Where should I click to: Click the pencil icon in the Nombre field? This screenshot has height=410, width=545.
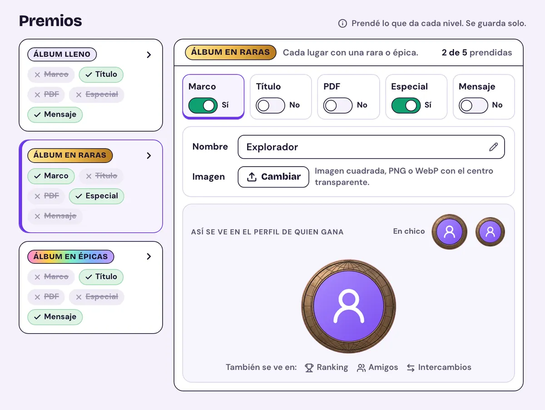coord(493,147)
